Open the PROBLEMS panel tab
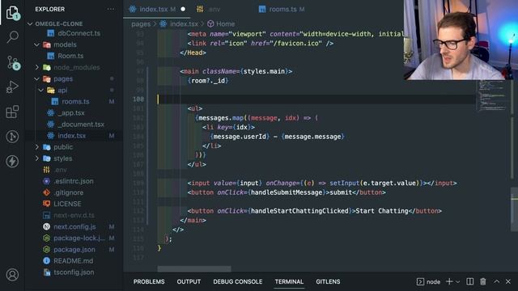518x291 pixels. point(149,281)
